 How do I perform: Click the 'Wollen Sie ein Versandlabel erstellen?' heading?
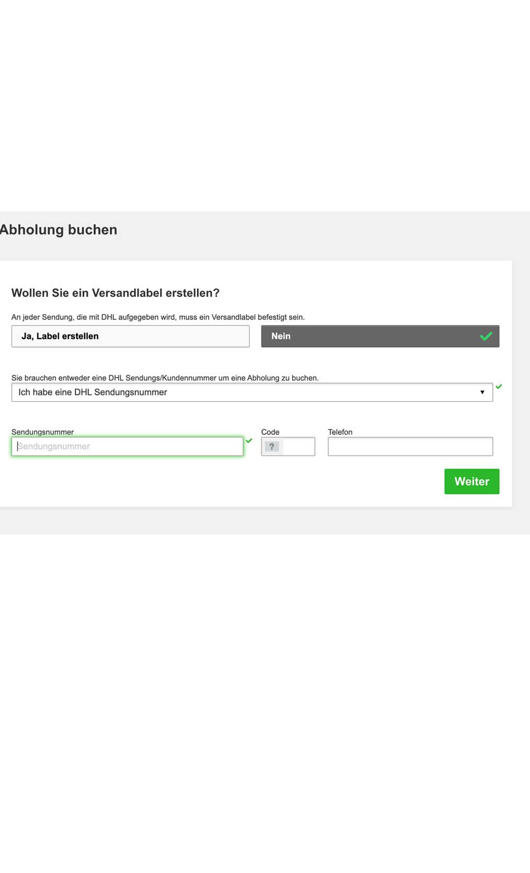tap(116, 293)
